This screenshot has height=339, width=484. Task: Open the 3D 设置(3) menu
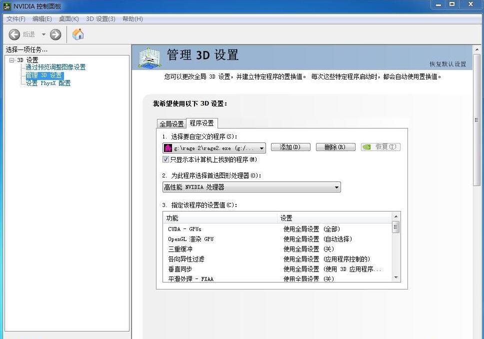click(x=100, y=19)
